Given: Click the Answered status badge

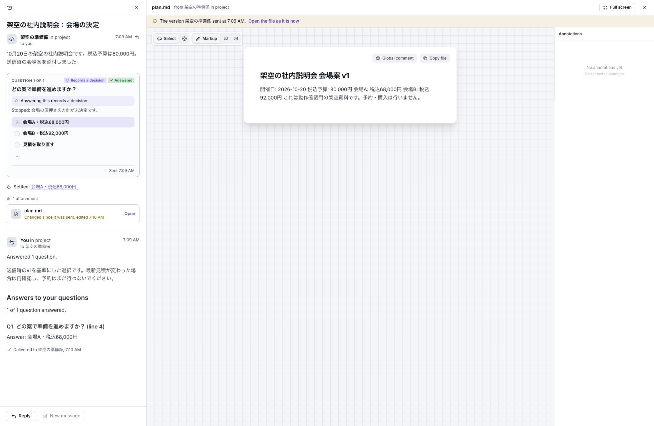Looking at the screenshot, I should pos(121,80).
